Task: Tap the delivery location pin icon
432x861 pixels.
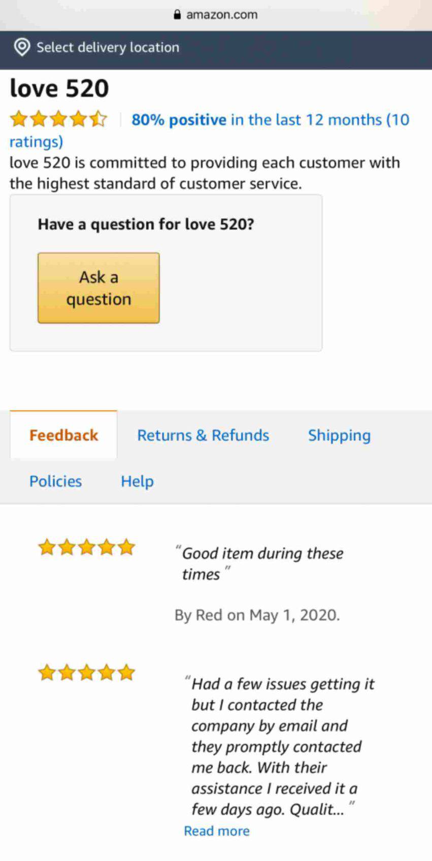Action: point(22,47)
